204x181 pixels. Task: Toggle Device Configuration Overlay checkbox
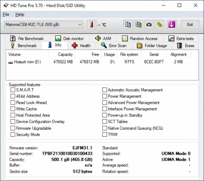(x=13, y=122)
